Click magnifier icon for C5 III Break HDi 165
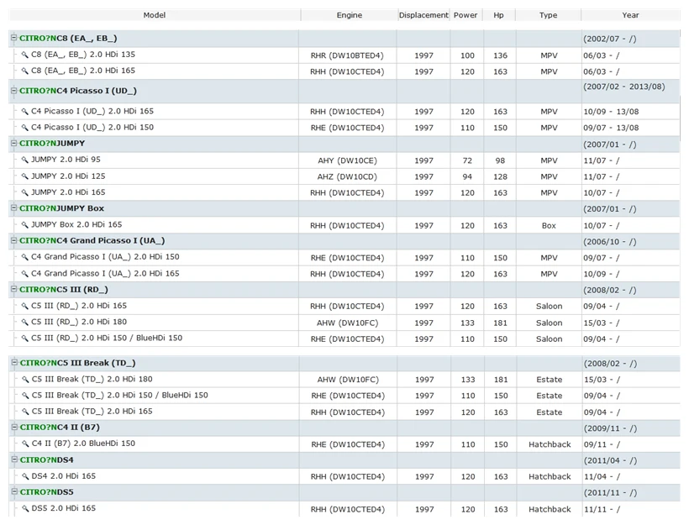Viewport: 689px width, 525px height. coord(25,412)
